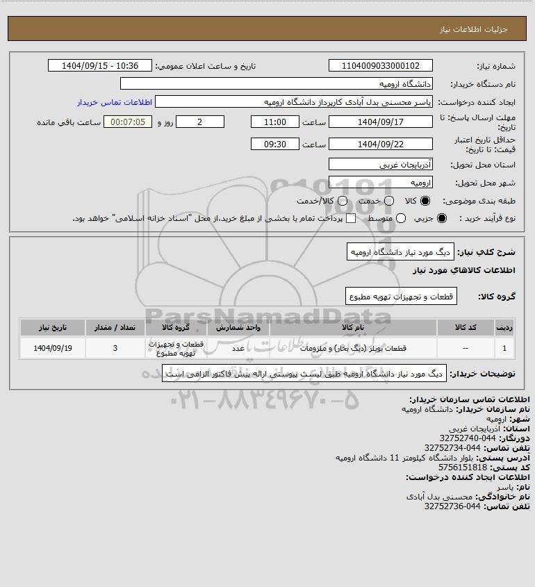Screen dimensions: 535x587
Task: Click the requester phone 32752736-044
Action: click(452, 506)
